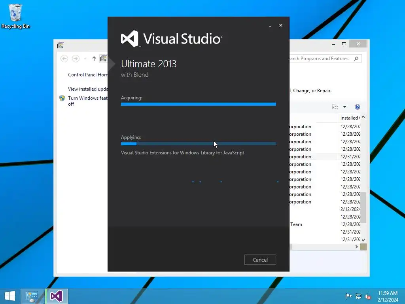Open Action Center flag in system tray
Image resolution: width=405 pixels, height=304 pixels.
[x=348, y=296]
